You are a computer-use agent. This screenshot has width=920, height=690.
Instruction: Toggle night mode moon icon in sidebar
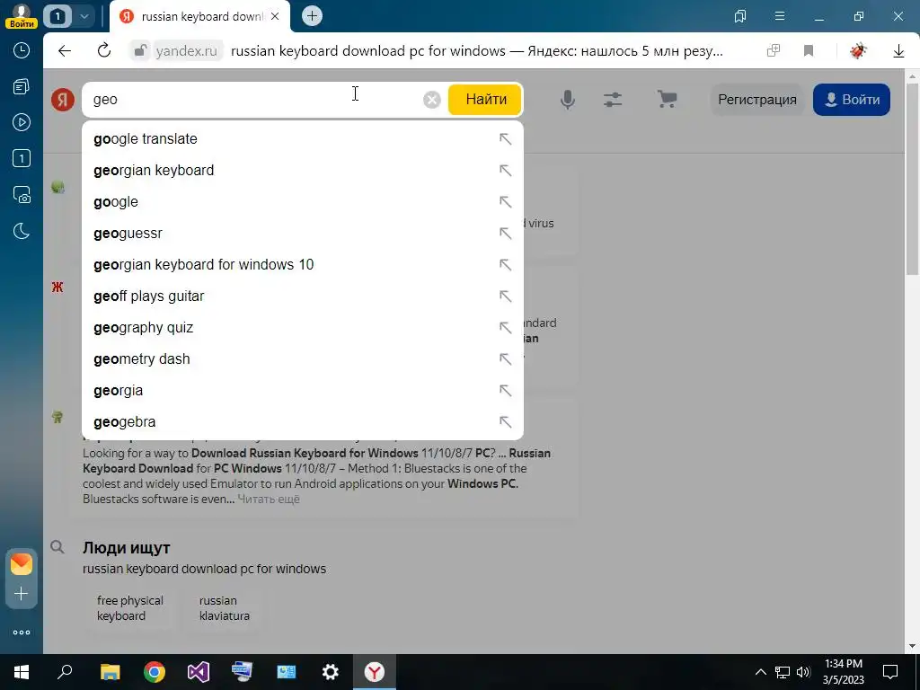(x=22, y=231)
